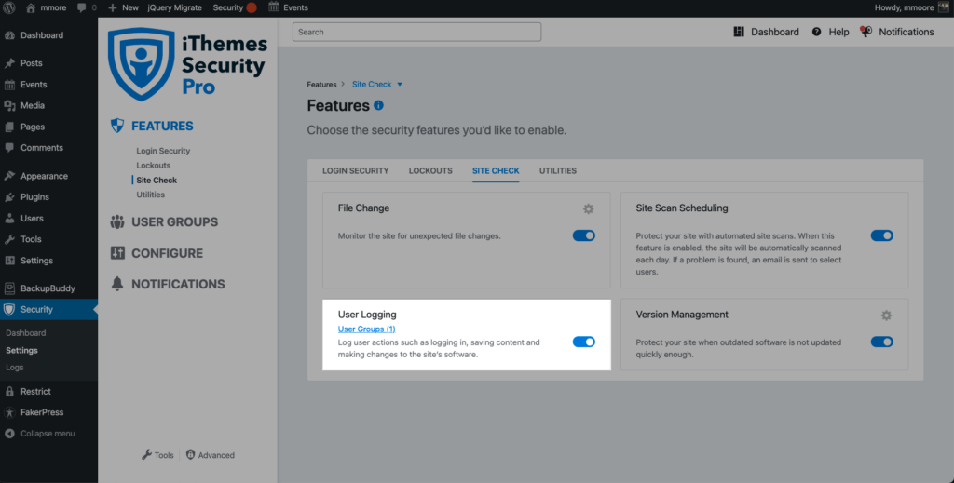Click the Notifications bell icon in top bar
Viewport: 954px width, 483px height.
[865, 32]
